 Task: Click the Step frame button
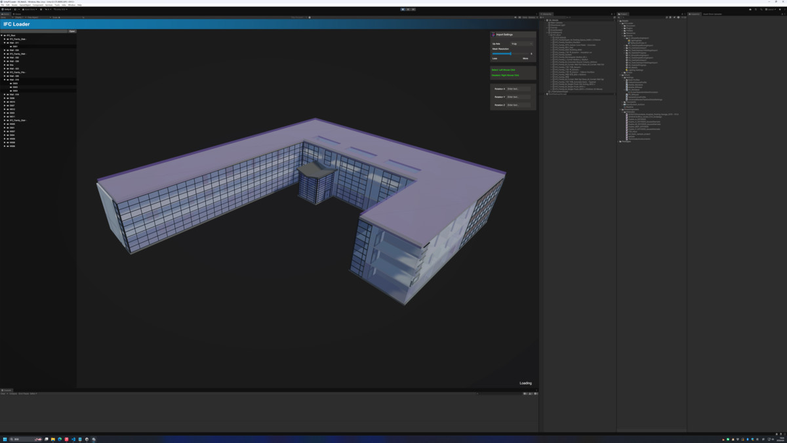pyautogui.click(x=413, y=9)
